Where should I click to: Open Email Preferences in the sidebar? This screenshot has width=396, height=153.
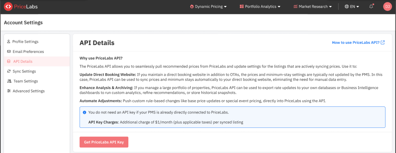pyautogui.click(x=28, y=51)
